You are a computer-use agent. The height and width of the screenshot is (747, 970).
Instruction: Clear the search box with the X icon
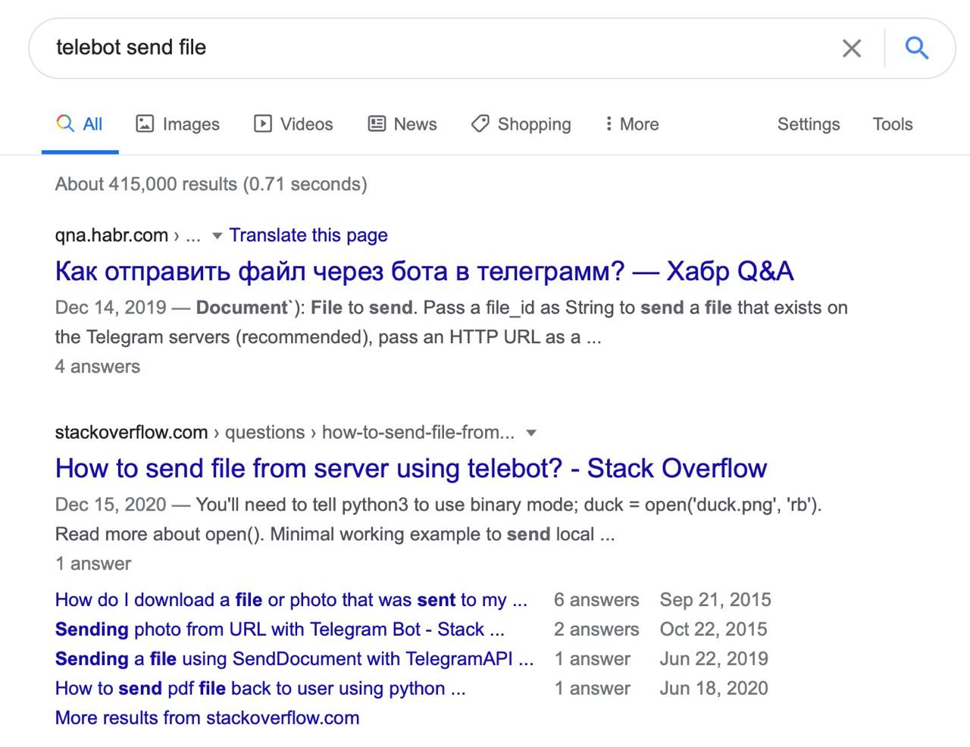(x=852, y=48)
